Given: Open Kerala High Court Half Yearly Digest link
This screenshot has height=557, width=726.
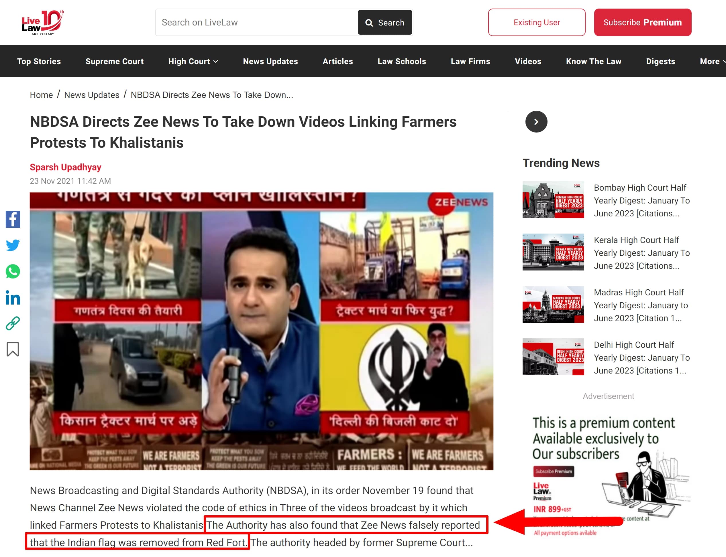Looking at the screenshot, I should click(x=641, y=253).
